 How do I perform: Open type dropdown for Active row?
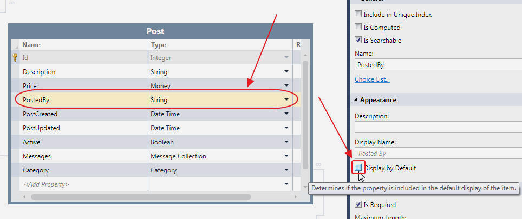[286, 142]
